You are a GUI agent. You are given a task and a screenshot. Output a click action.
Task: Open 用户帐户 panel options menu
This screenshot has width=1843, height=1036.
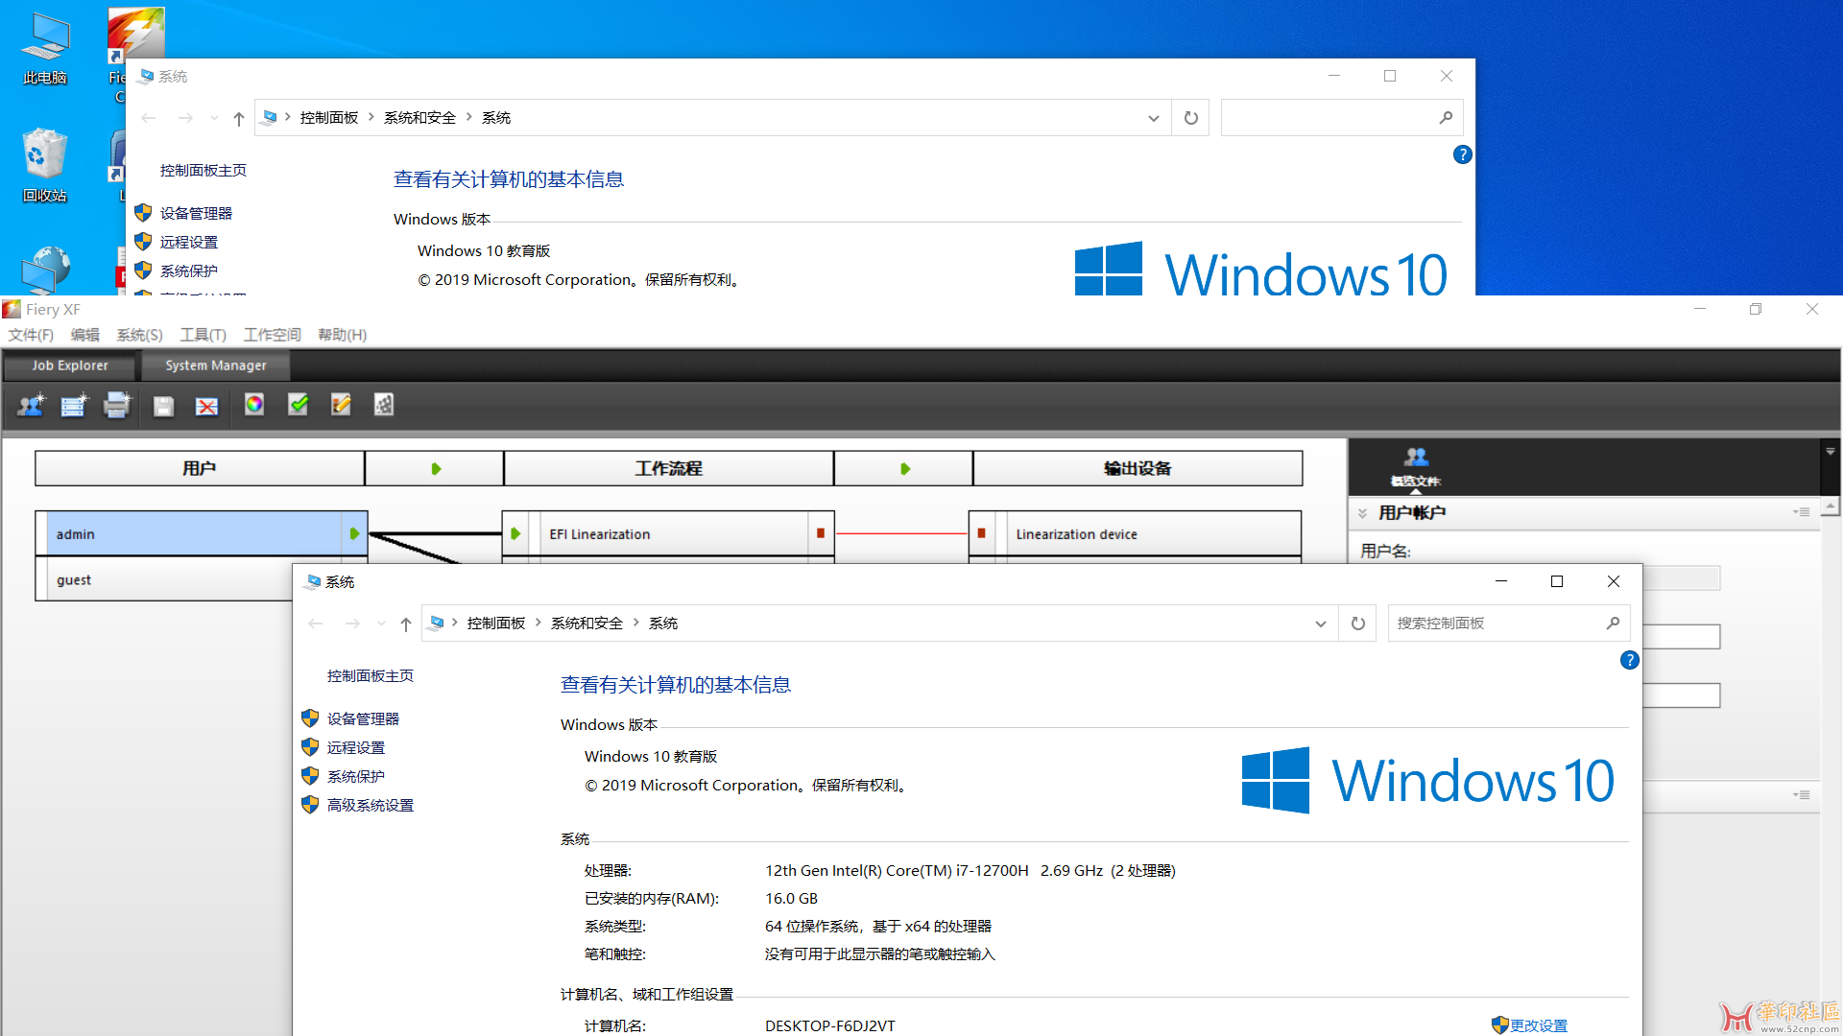[1802, 512]
